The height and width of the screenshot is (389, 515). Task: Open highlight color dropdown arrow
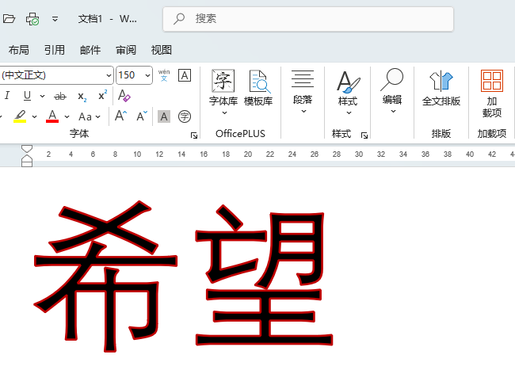click(x=35, y=116)
